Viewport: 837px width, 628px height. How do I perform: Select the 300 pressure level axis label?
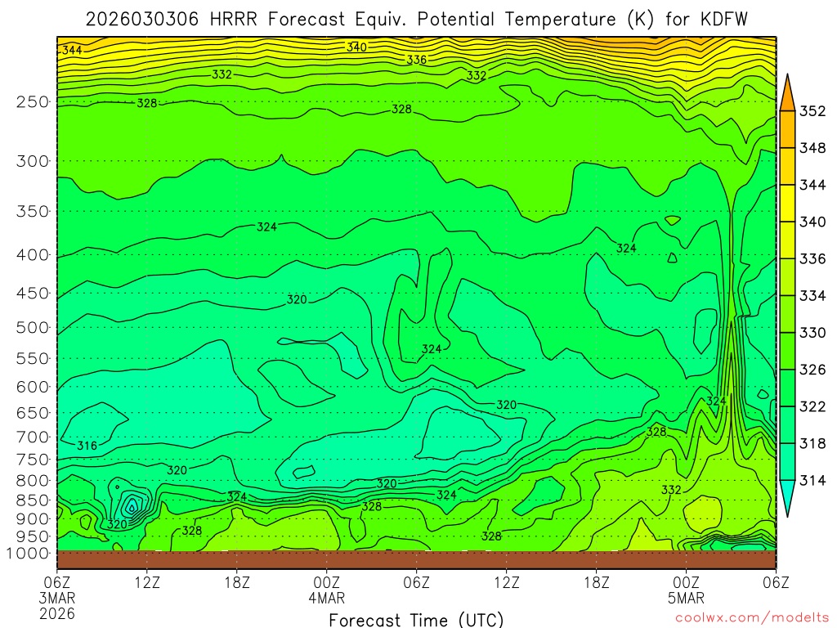[33, 161]
